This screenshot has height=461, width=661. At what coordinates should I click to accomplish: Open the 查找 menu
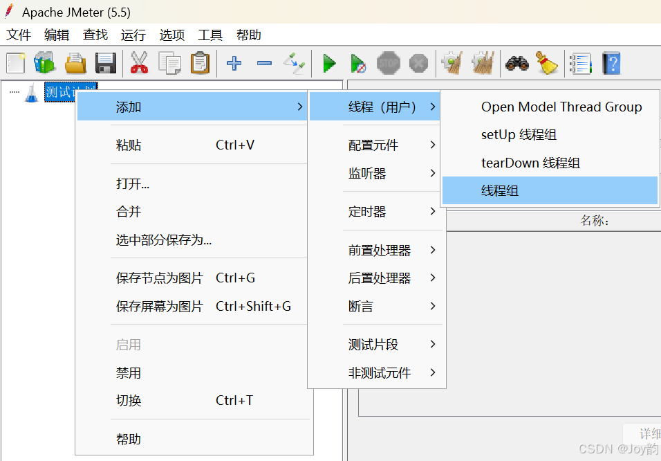[x=95, y=35]
